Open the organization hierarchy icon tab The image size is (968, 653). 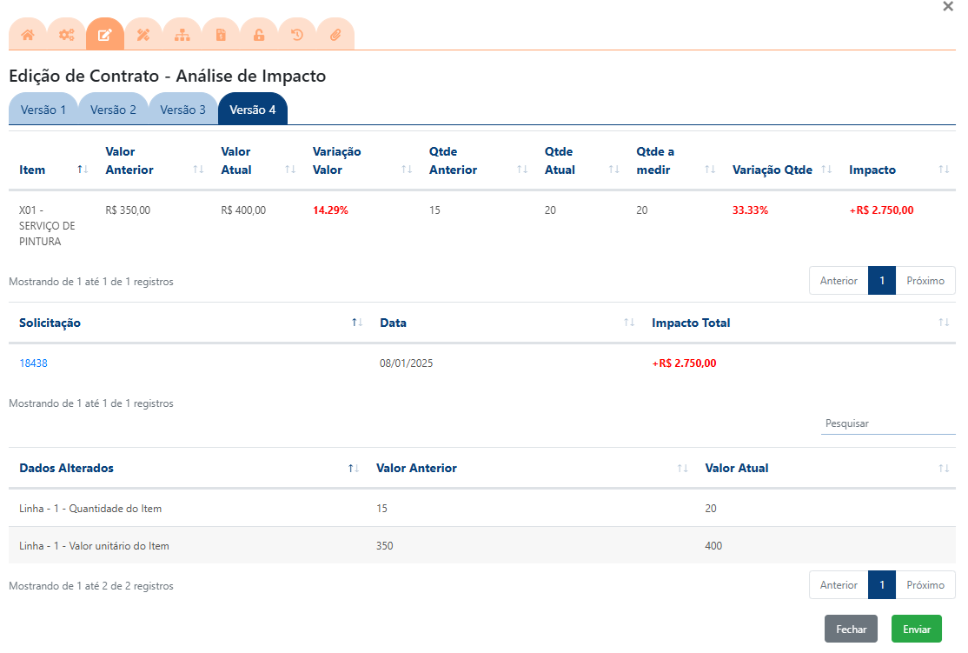click(182, 35)
